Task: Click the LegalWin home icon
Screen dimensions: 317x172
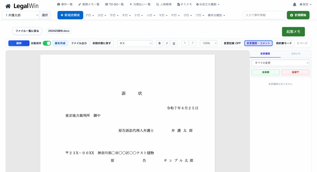Action: click(x=8, y=6)
